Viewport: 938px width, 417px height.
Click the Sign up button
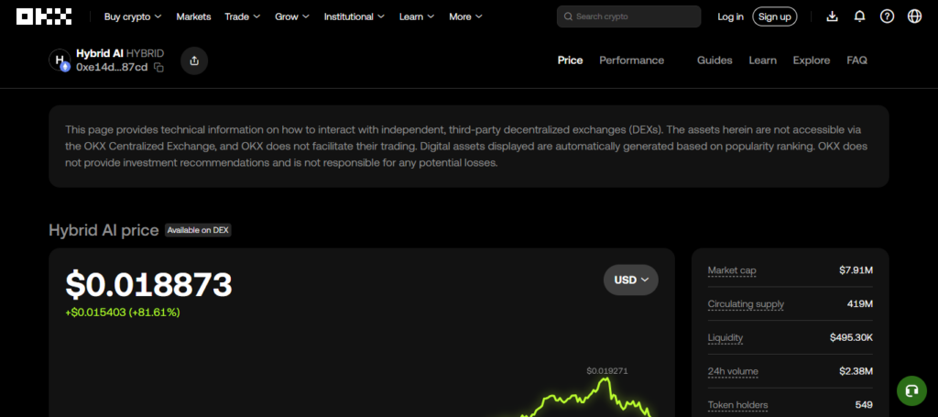pyautogui.click(x=775, y=16)
